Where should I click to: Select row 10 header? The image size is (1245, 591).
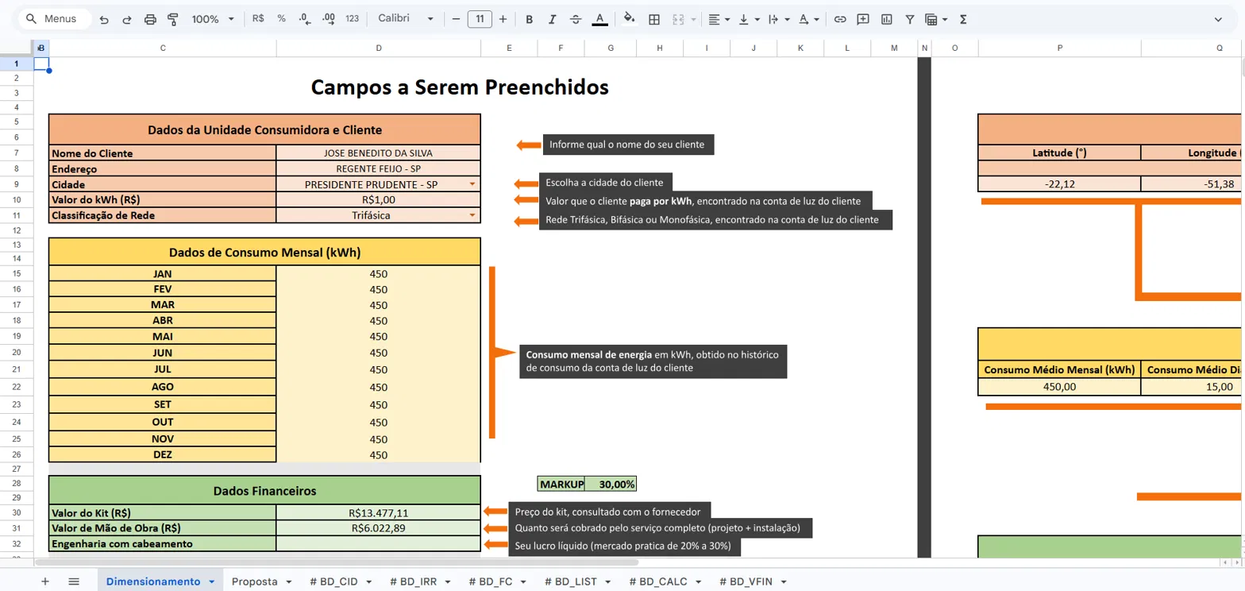16,199
